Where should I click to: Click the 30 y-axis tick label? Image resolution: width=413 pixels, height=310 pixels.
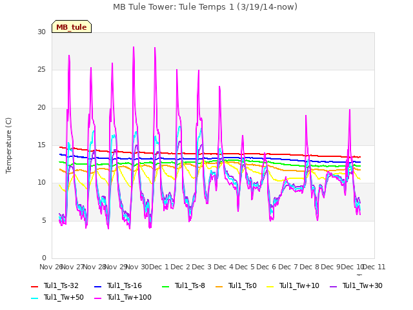pyautogui.click(x=41, y=32)
